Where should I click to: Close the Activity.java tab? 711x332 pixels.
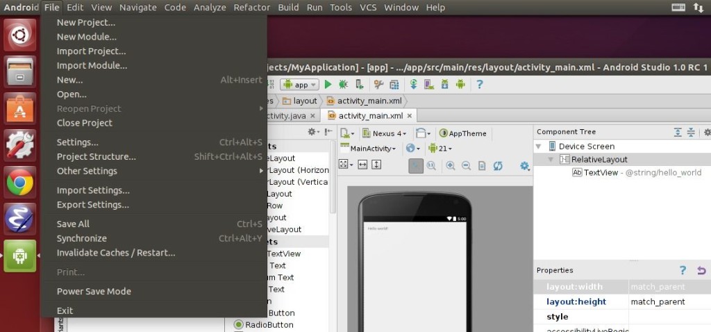(x=312, y=116)
